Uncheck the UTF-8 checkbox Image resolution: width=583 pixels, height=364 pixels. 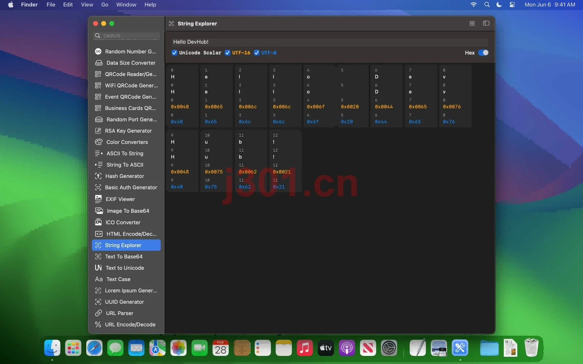coord(257,53)
